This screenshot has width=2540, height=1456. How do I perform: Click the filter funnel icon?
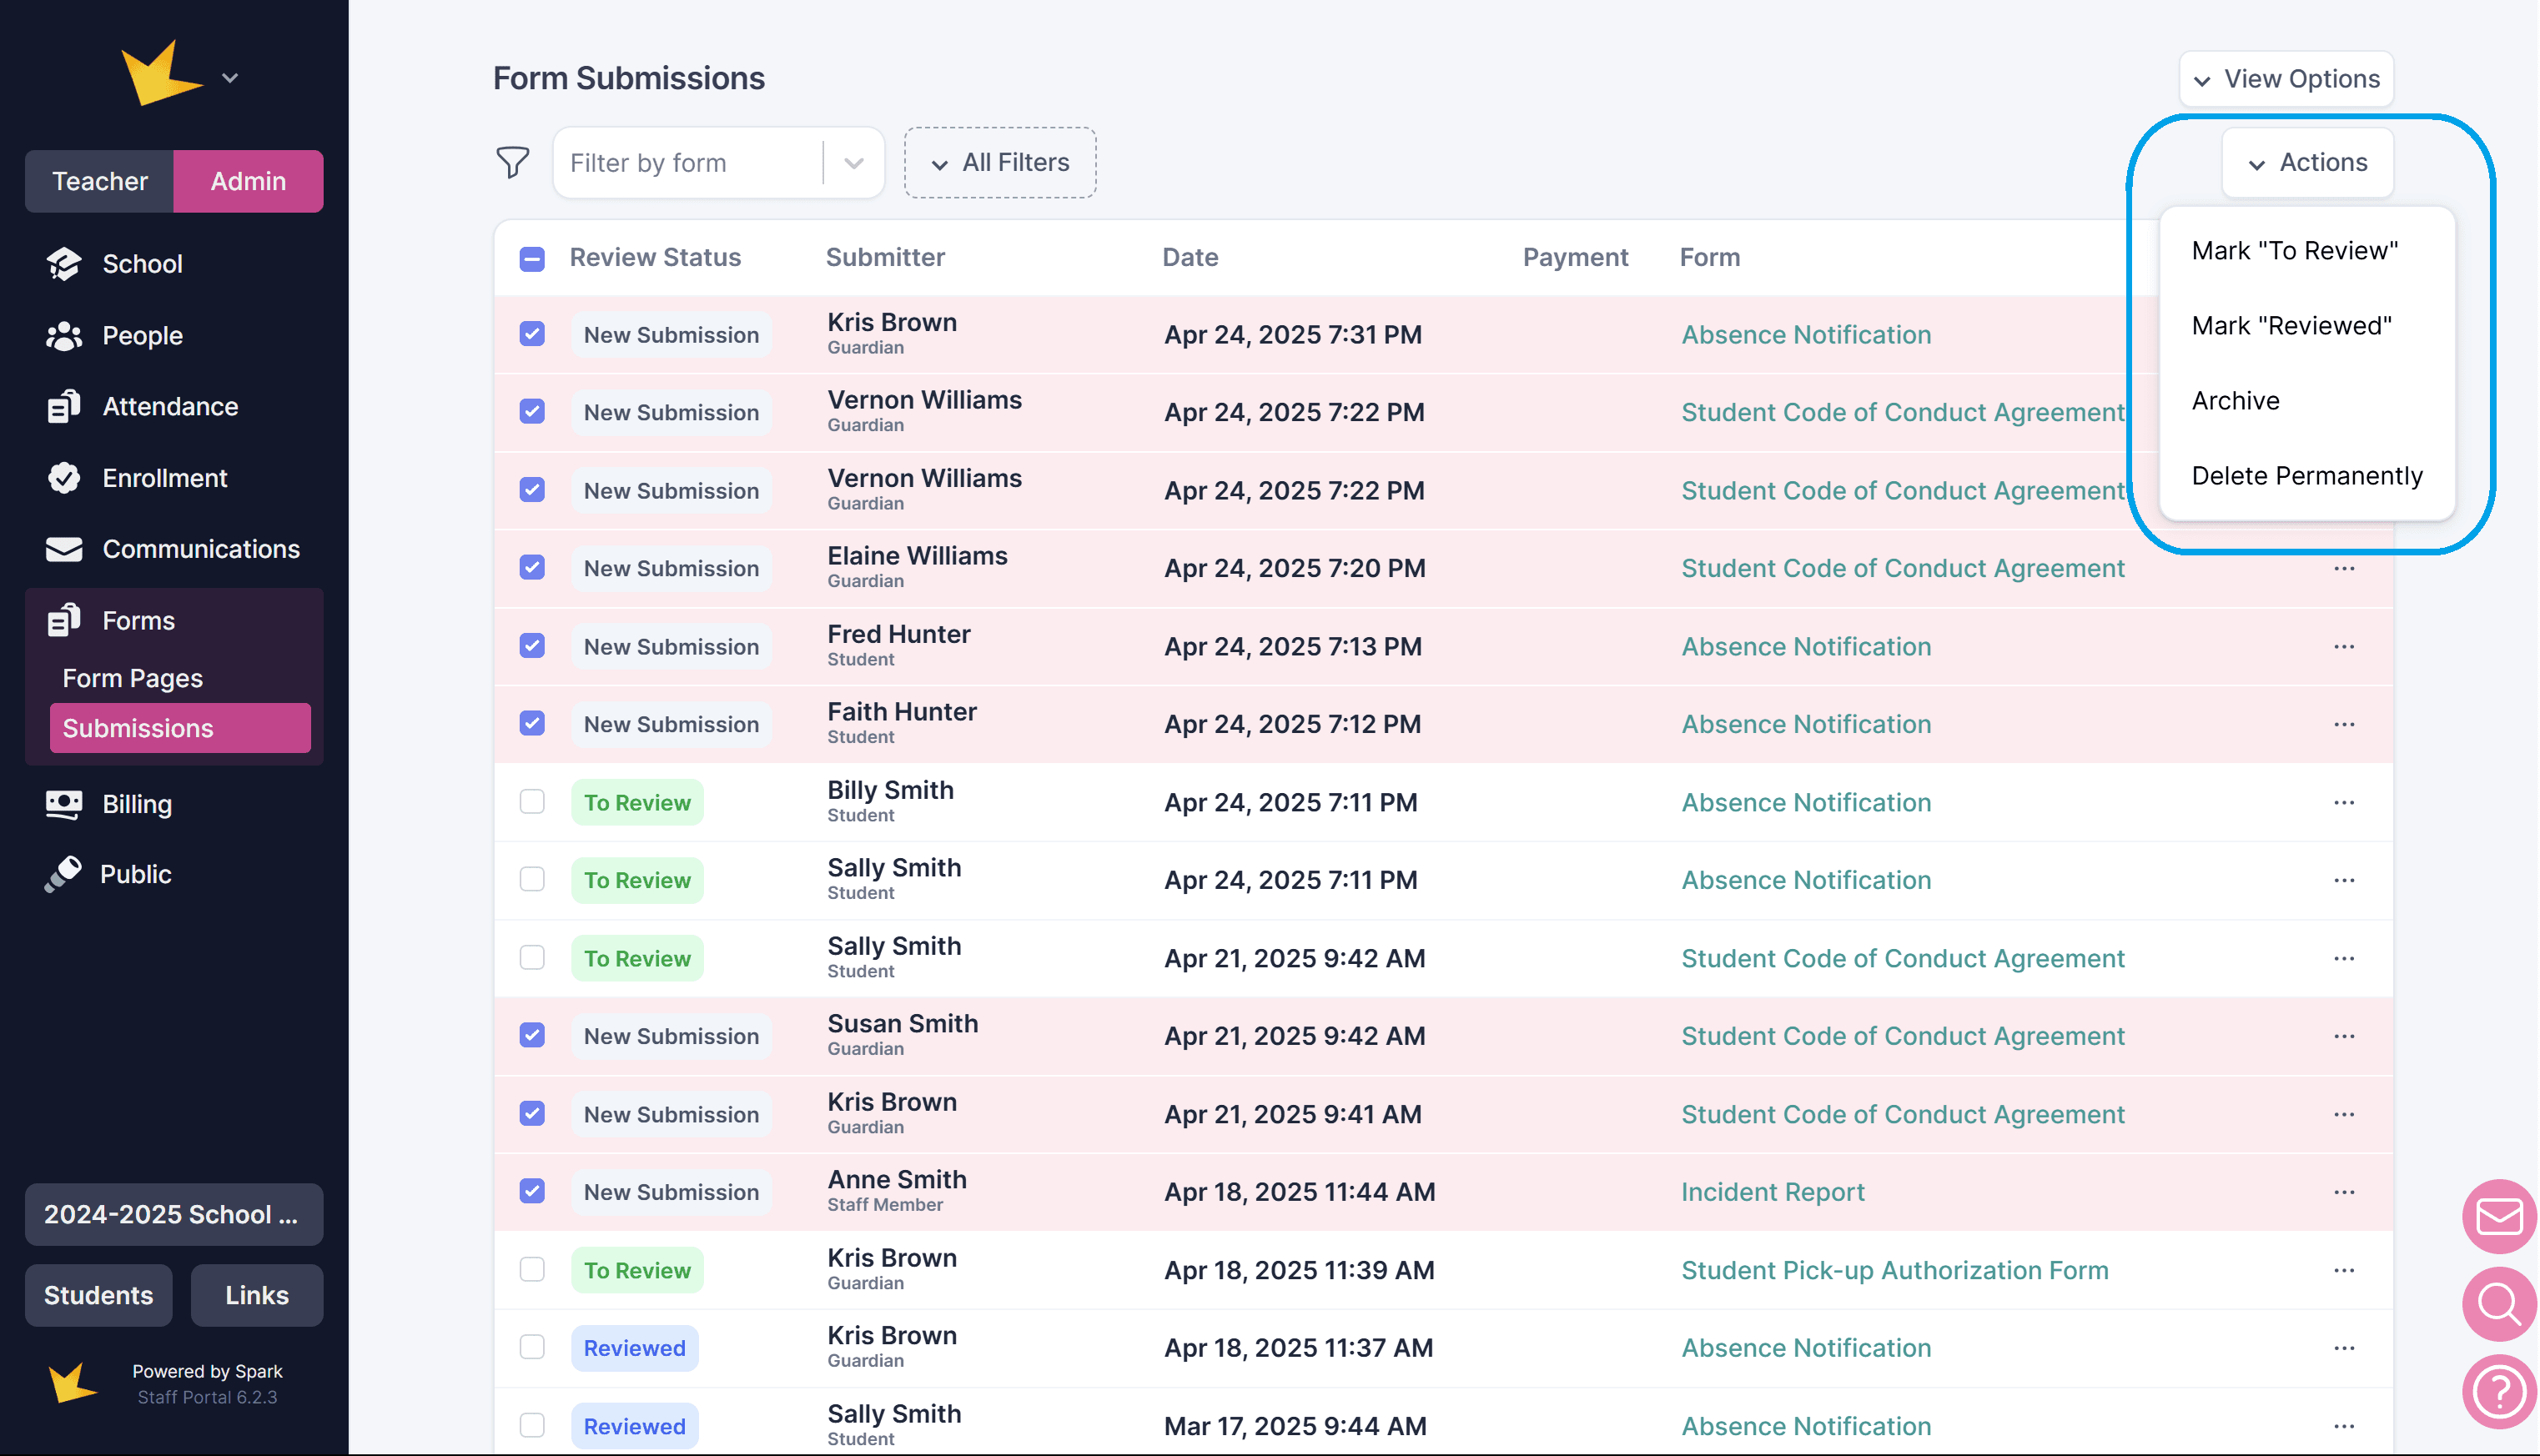pyautogui.click(x=512, y=162)
